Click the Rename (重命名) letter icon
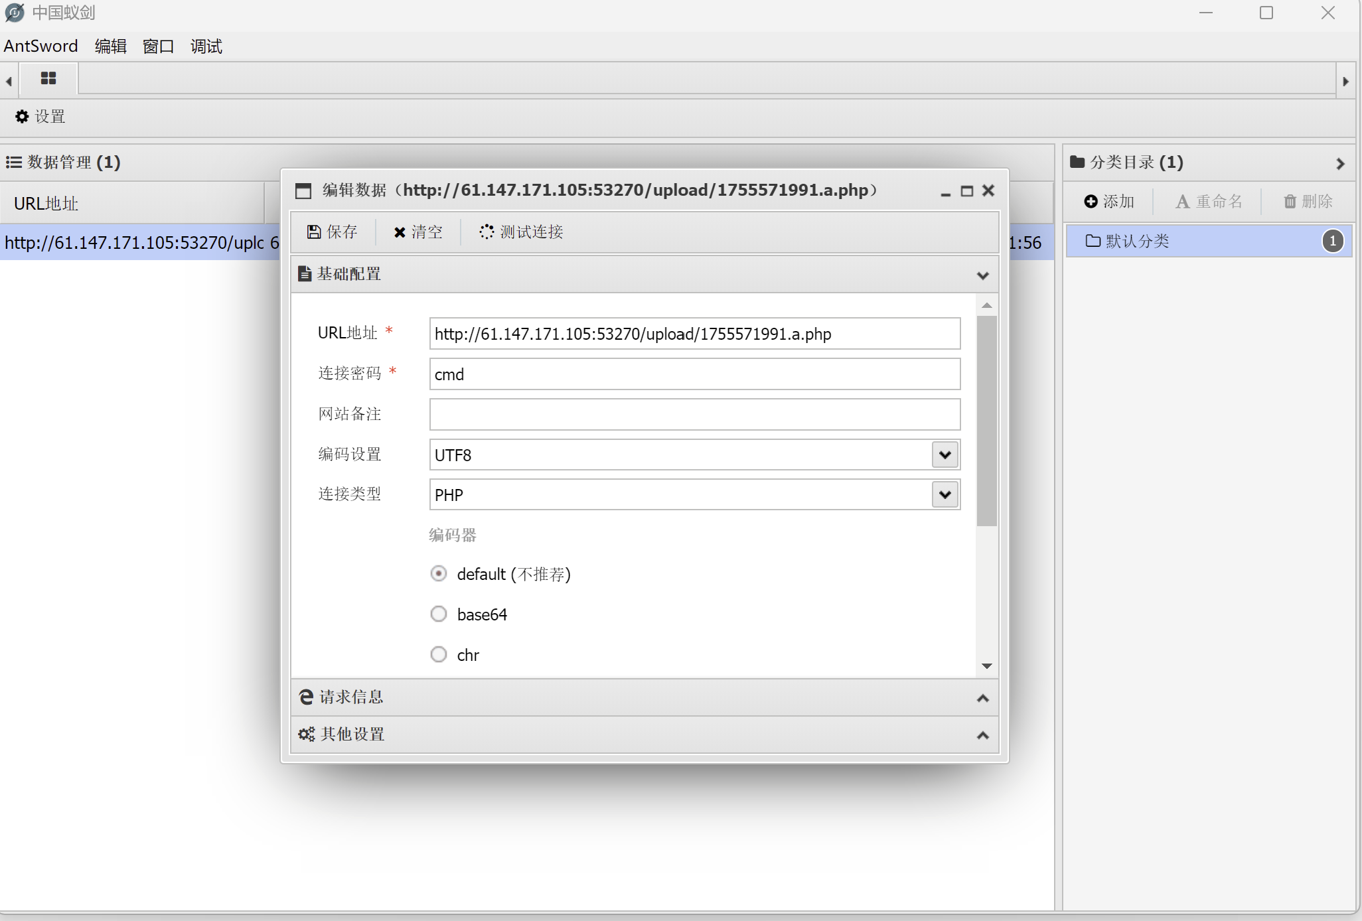 click(x=1182, y=201)
